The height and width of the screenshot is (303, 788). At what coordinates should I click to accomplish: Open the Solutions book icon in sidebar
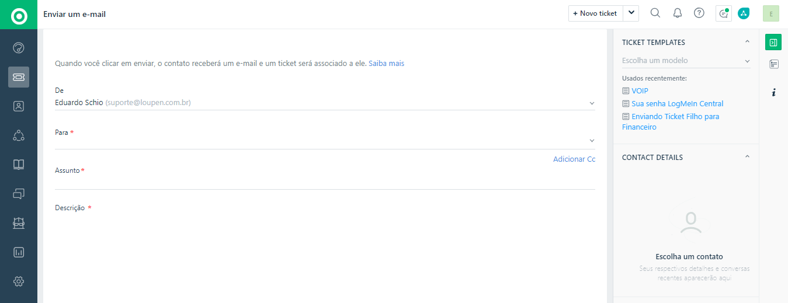pos(19,165)
